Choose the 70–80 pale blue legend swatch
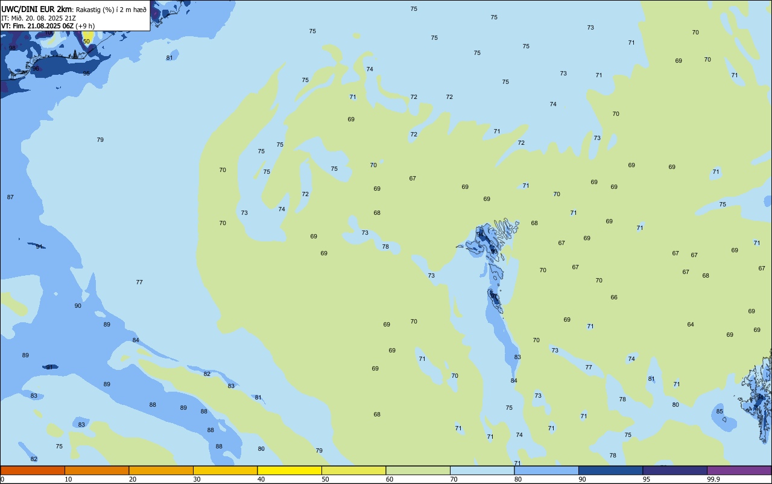Screen dimensions: 772x484 (x=482, y=470)
